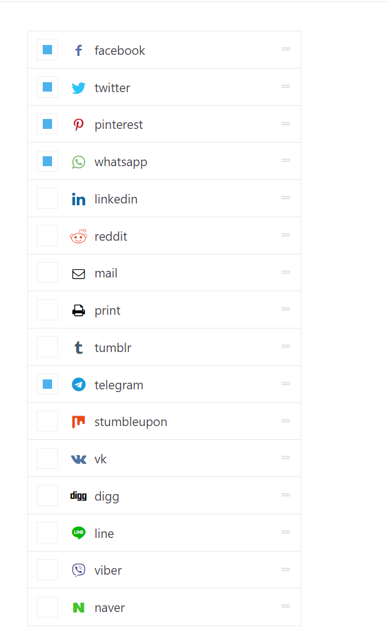Uncheck the facebook checkbox
This screenshot has width=387, height=641.
tap(47, 50)
